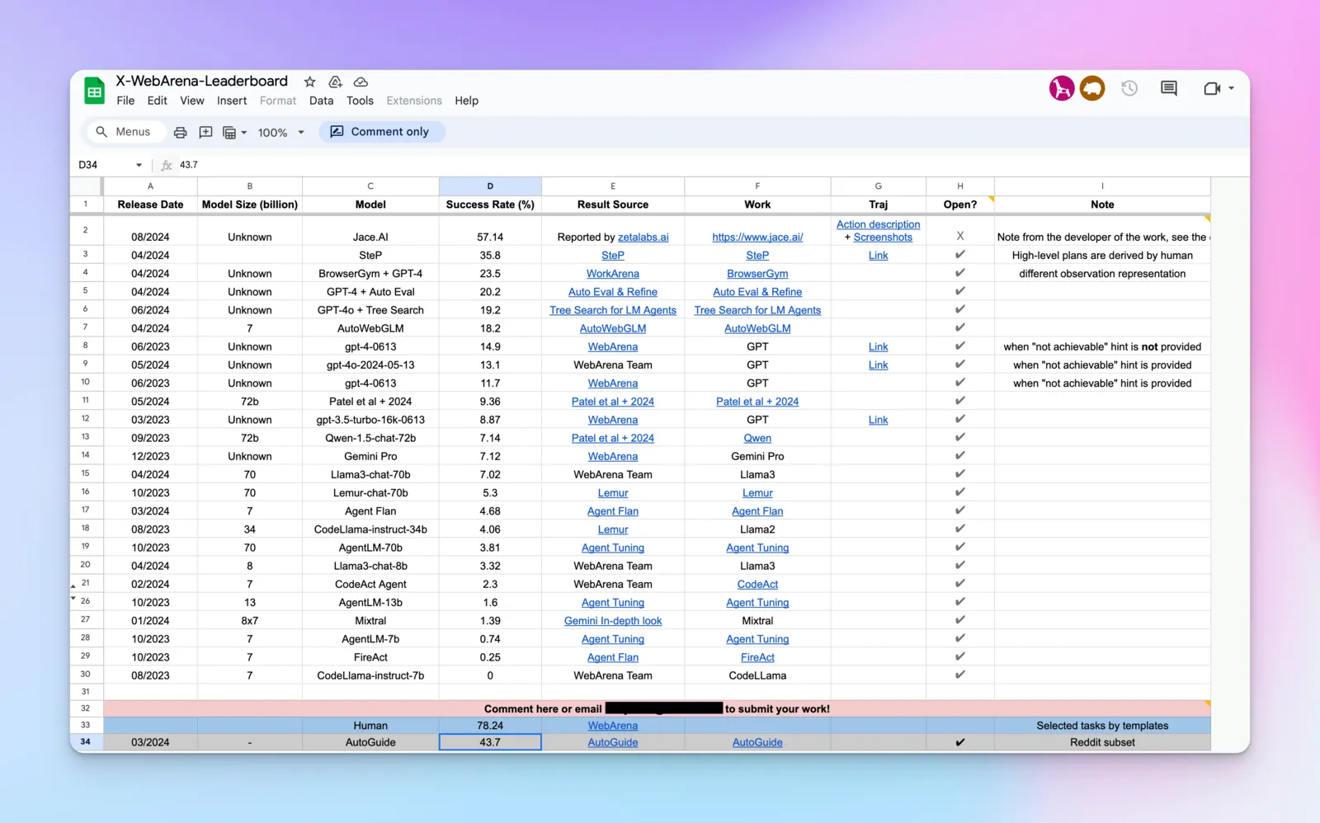
Task: Select the Reddit subset note cell
Action: click(x=1102, y=742)
